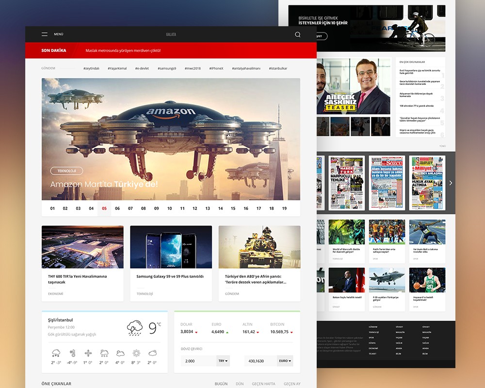485x388 pixels.
Task: Open the EURO currency dropdown
Action: pos(285,361)
